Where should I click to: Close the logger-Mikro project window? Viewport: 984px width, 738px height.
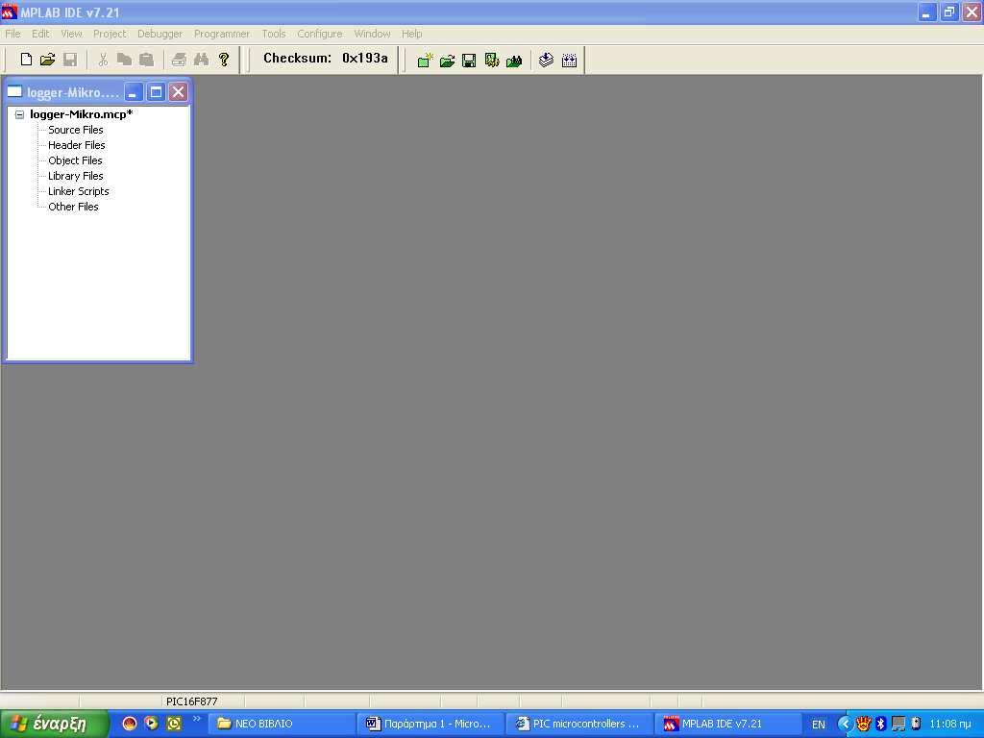pos(178,92)
